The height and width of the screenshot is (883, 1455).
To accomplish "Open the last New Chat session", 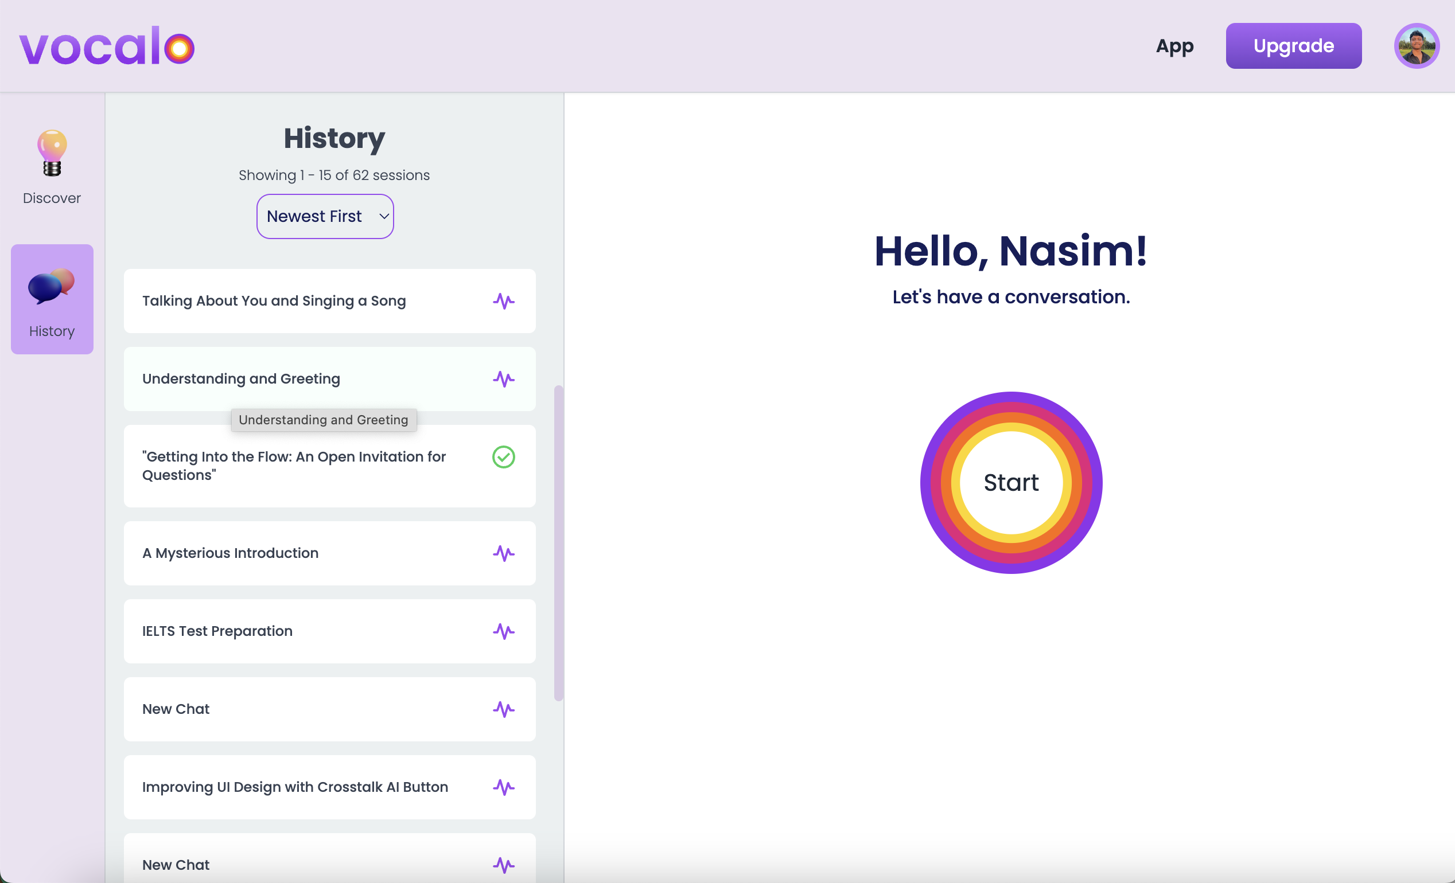I will [176, 865].
